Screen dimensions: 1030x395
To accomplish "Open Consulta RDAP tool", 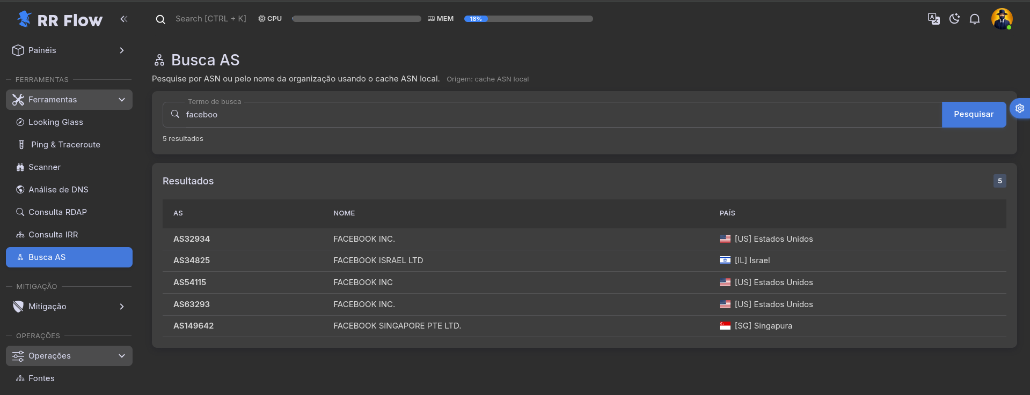I will pos(57,212).
